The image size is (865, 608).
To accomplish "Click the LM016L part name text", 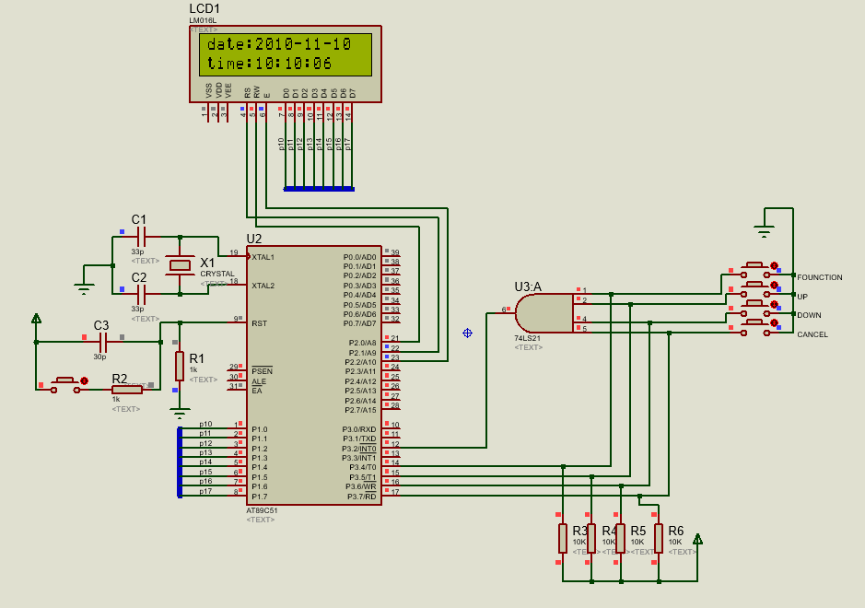I will pyautogui.click(x=203, y=21).
